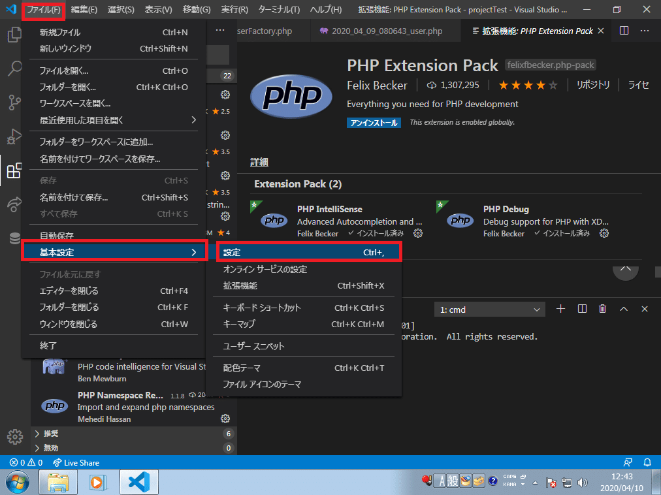The width and height of the screenshot is (661, 495).
Task: Click the feedback icon in status bar
Action: coord(628,462)
